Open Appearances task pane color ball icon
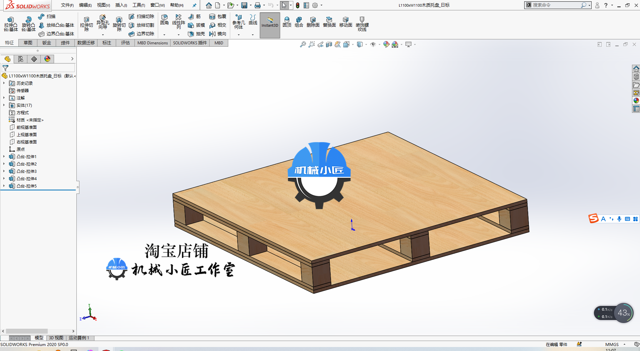 click(636, 100)
